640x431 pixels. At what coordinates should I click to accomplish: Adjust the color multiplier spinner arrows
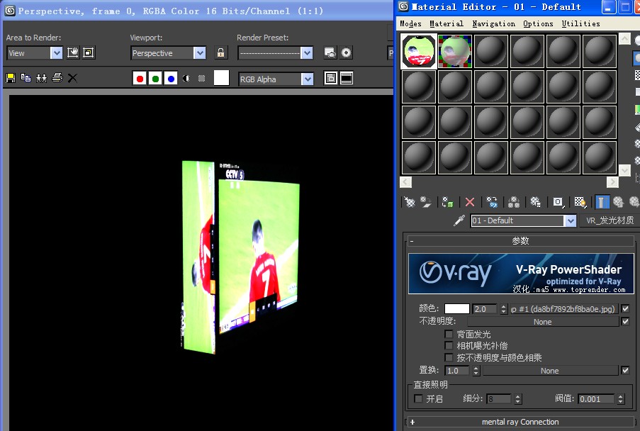pos(503,309)
